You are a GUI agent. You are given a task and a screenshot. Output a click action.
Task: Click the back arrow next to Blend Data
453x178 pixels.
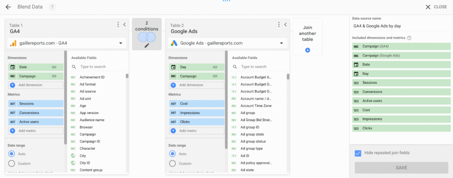pos(8,7)
